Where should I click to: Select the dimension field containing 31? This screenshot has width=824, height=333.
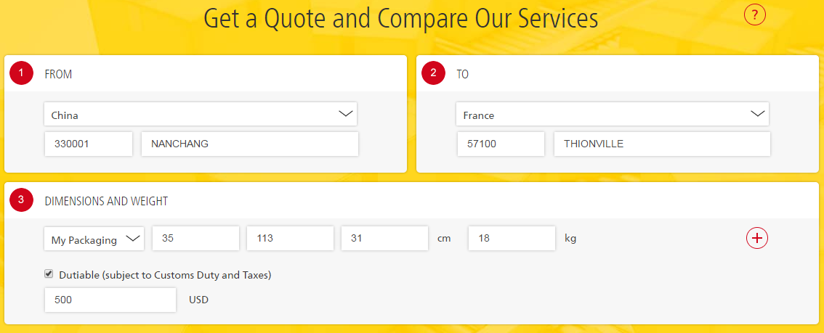(x=384, y=239)
